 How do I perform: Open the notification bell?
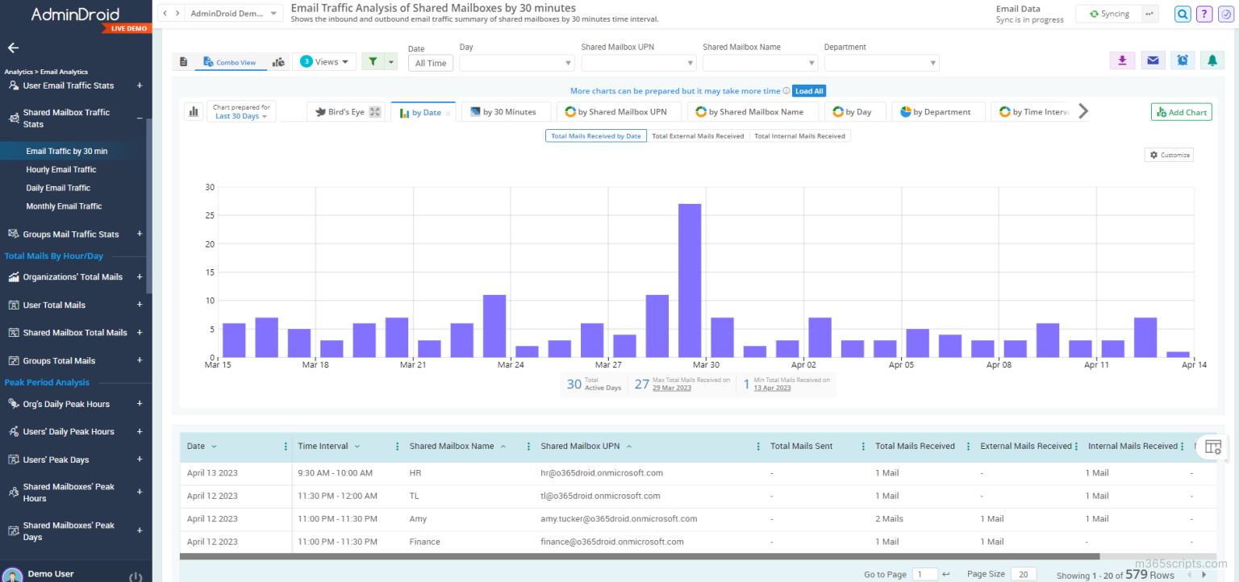pos(1212,60)
